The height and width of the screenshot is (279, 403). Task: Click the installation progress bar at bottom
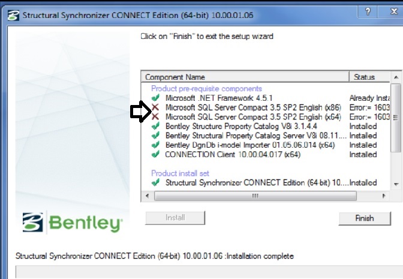(209, 272)
